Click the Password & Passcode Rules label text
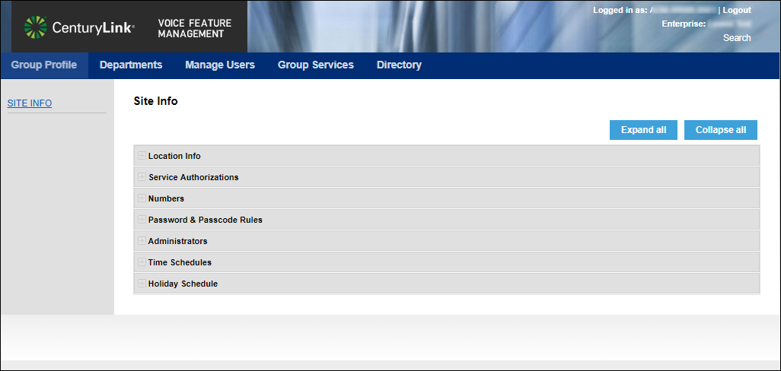 tap(206, 220)
